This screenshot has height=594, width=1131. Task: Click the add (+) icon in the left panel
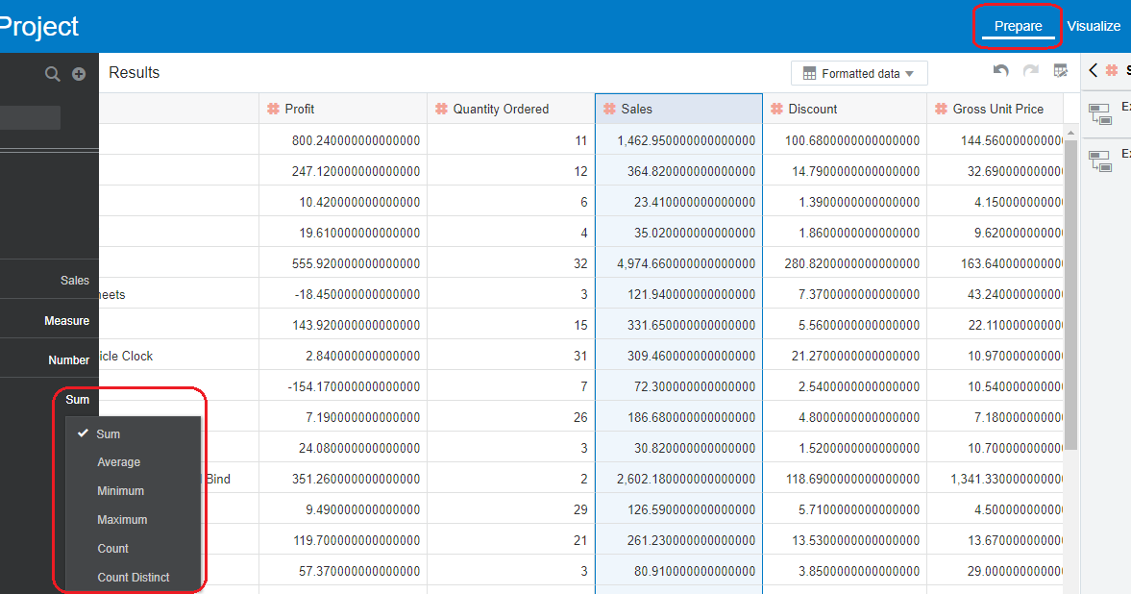[79, 73]
